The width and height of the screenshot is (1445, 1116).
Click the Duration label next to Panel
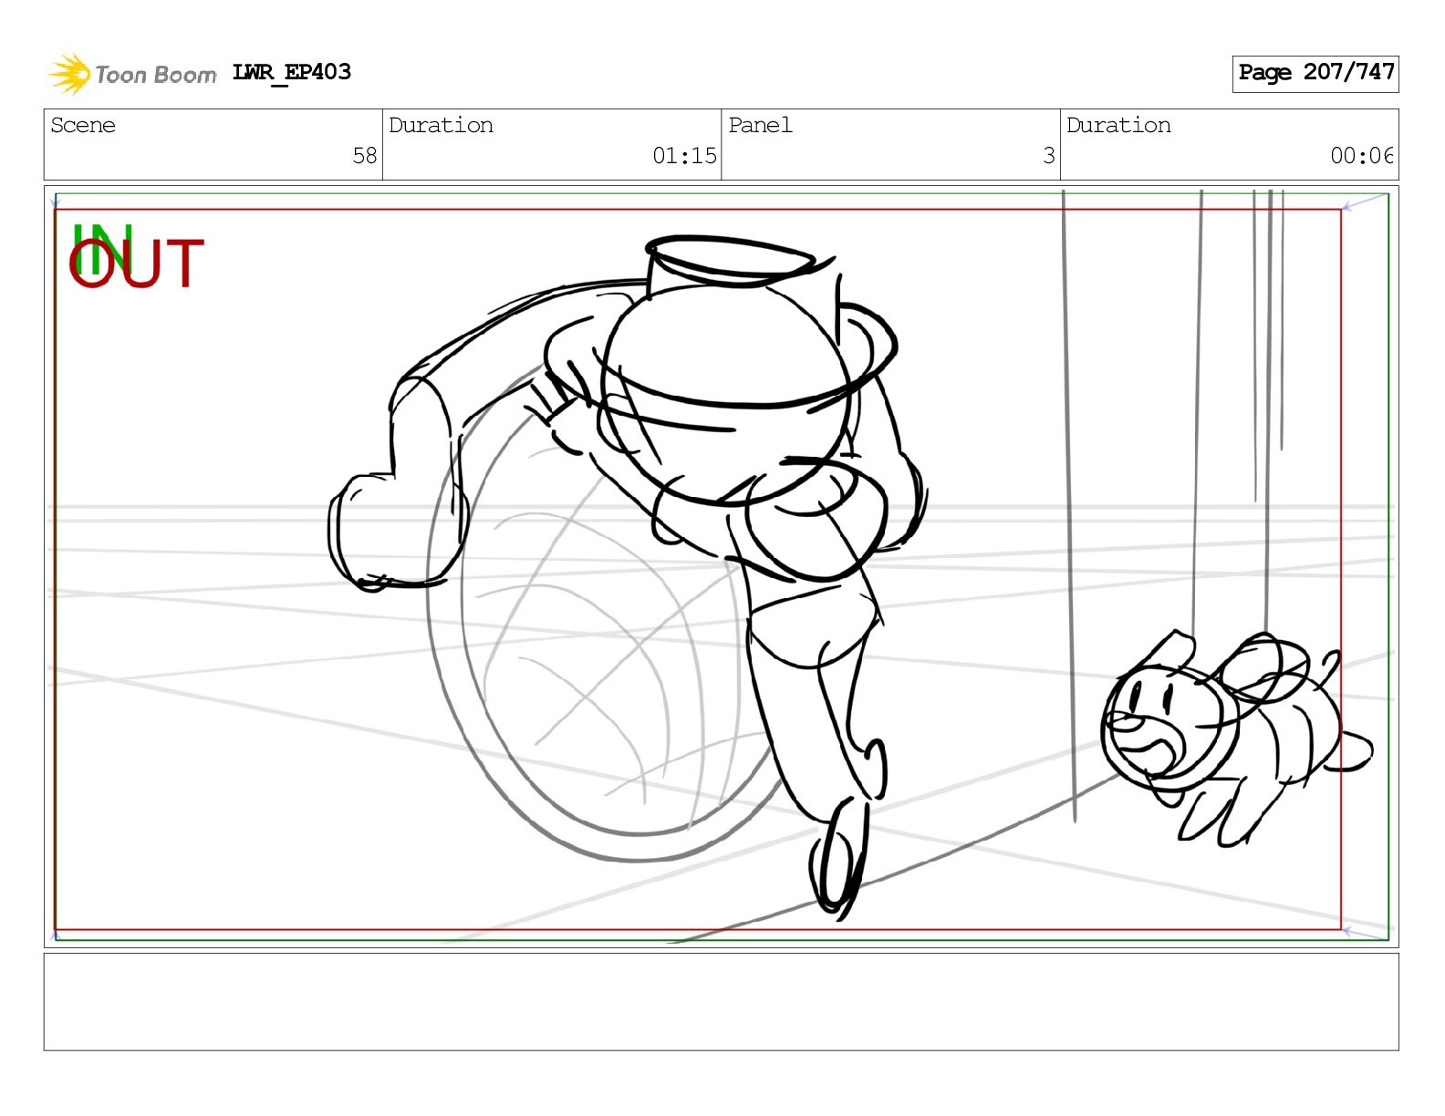pos(1118,125)
